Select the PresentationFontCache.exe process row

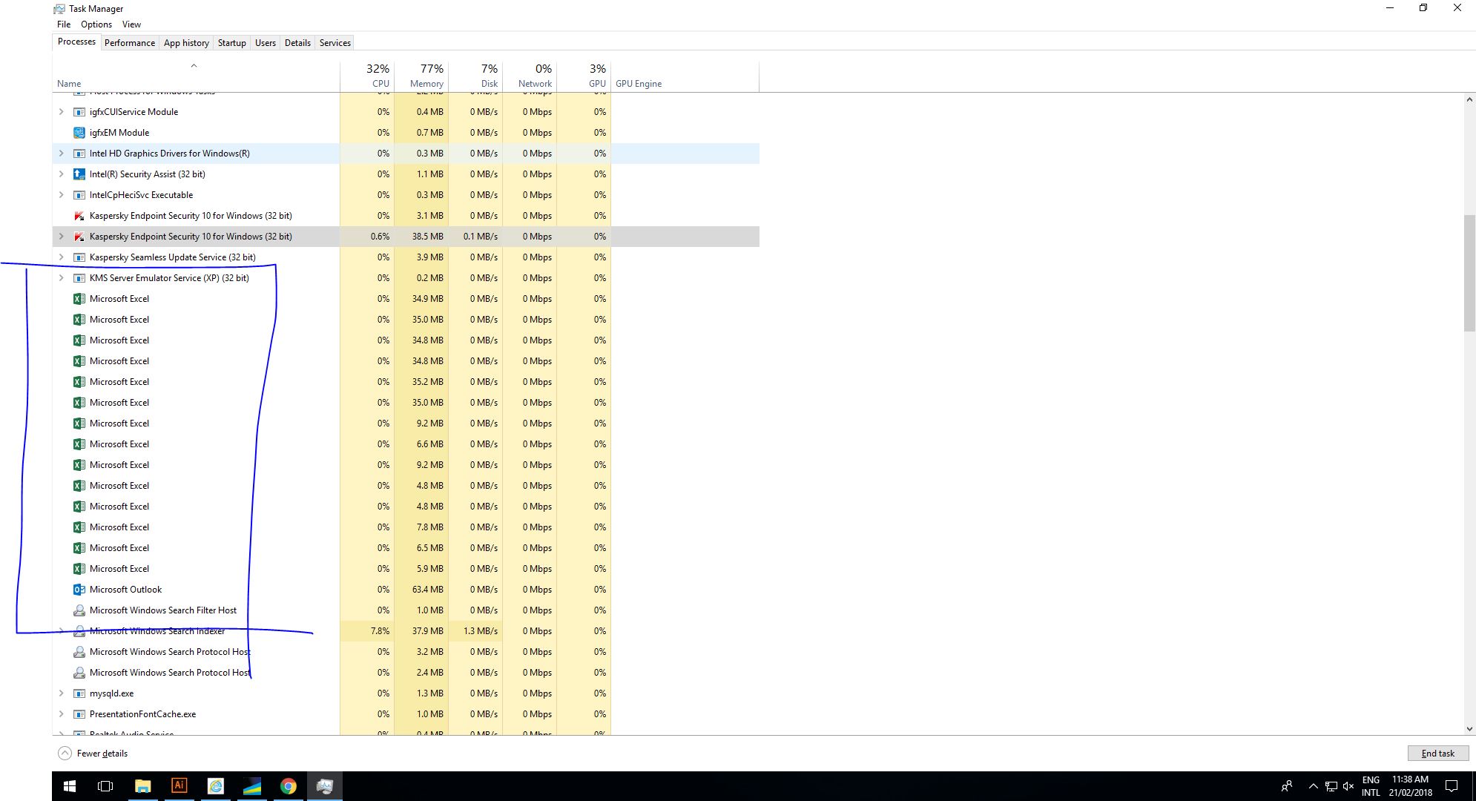click(142, 714)
